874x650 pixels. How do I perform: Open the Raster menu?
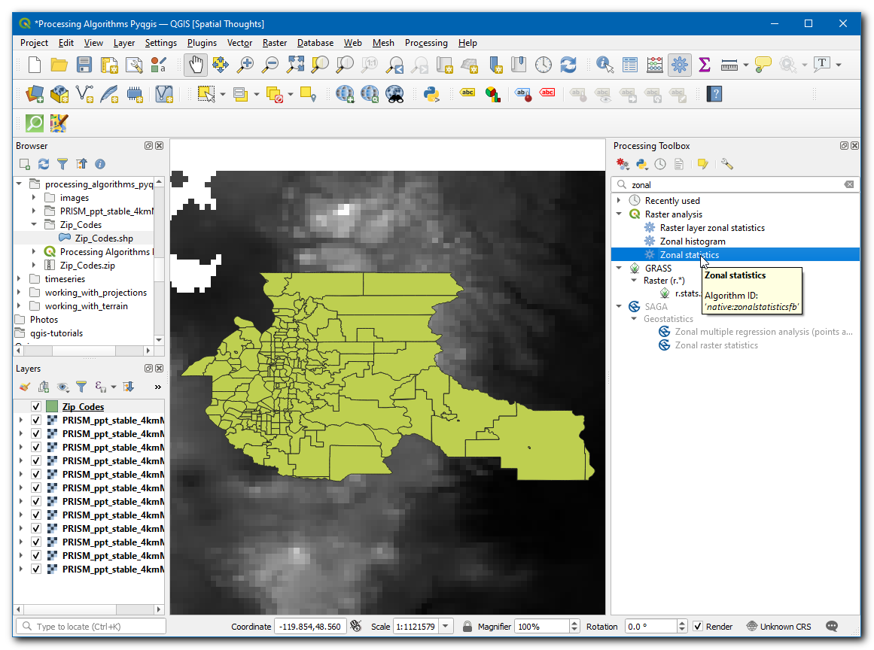pos(274,43)
